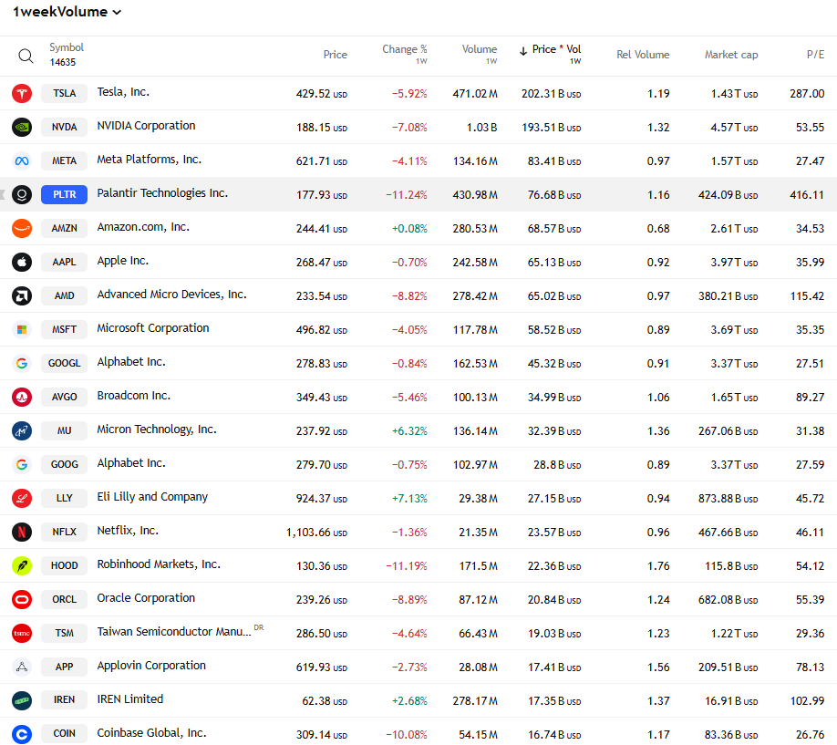Click Netflix price 1,103.66 USD

pos(316,533)
